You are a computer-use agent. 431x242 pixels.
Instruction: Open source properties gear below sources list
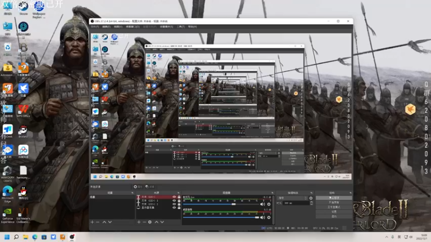pos(150,222)
